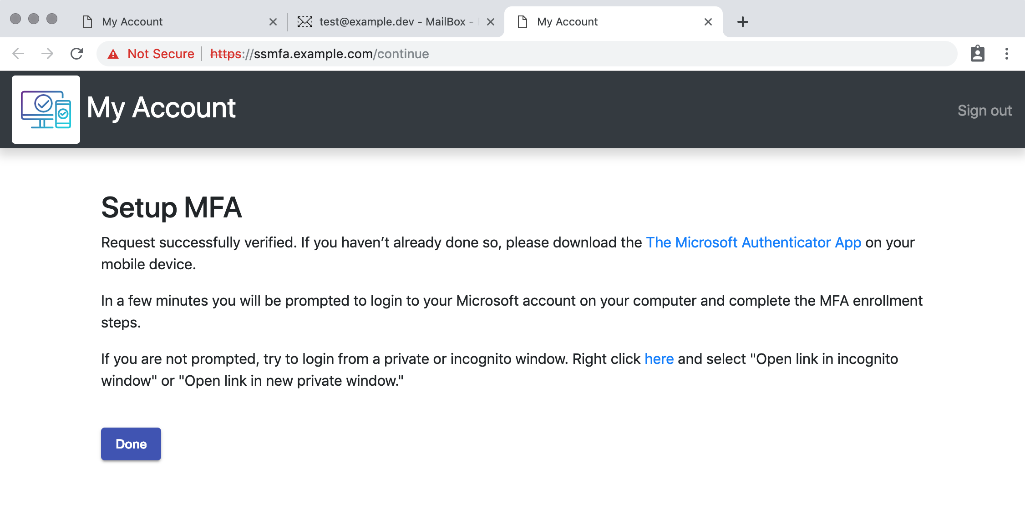Open the Microsoft Authenticator App link

click(753, 242)
